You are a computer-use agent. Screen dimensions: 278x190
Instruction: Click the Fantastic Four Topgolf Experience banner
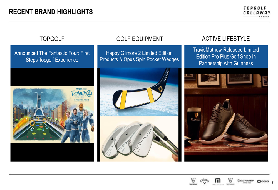52,57
